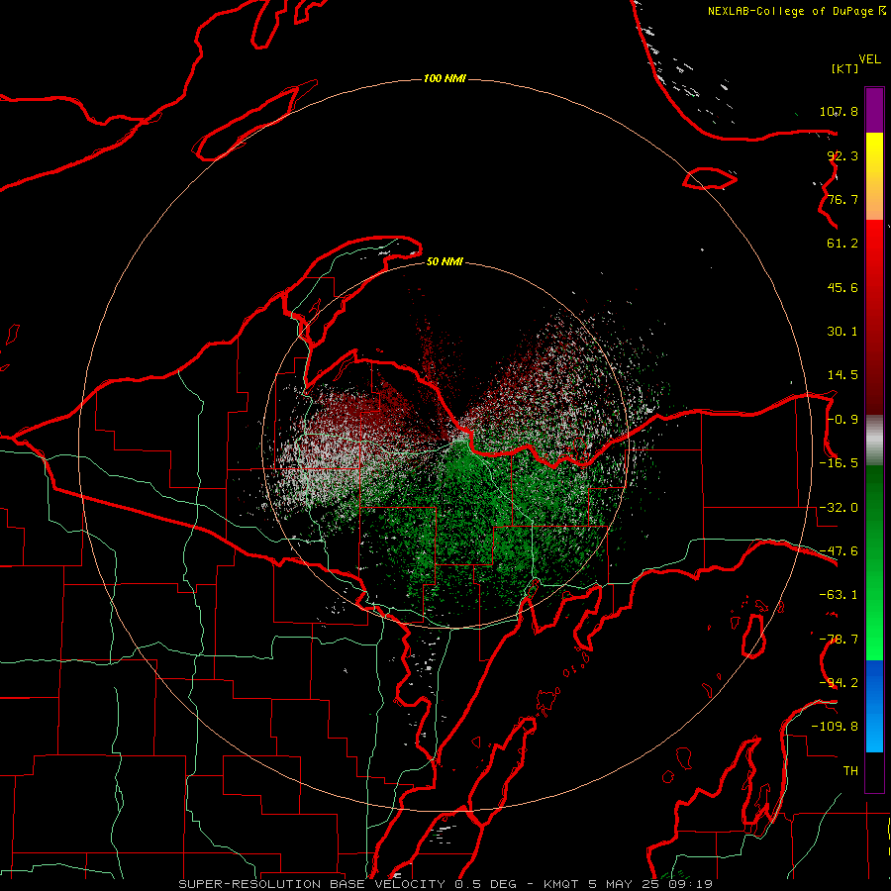Select the -16.5 velocity scale value
Screen dimensions: 891x891
[839, 463]
